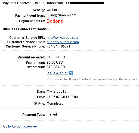Click the red Bodong recipient name
139x133 pixels.
55,21
